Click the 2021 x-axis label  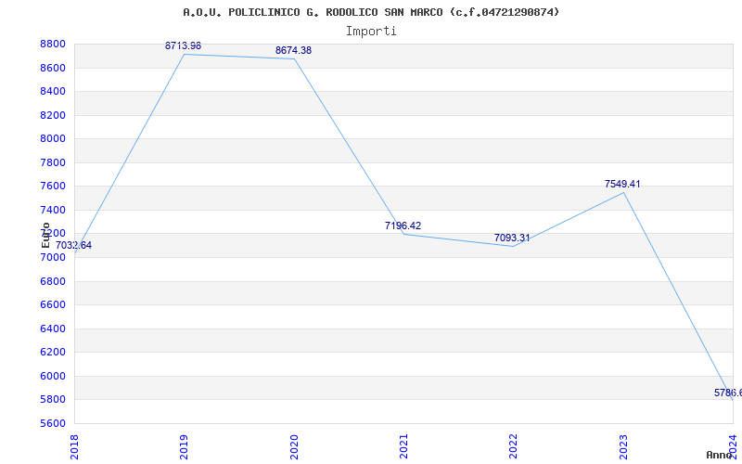pos(403,447)
